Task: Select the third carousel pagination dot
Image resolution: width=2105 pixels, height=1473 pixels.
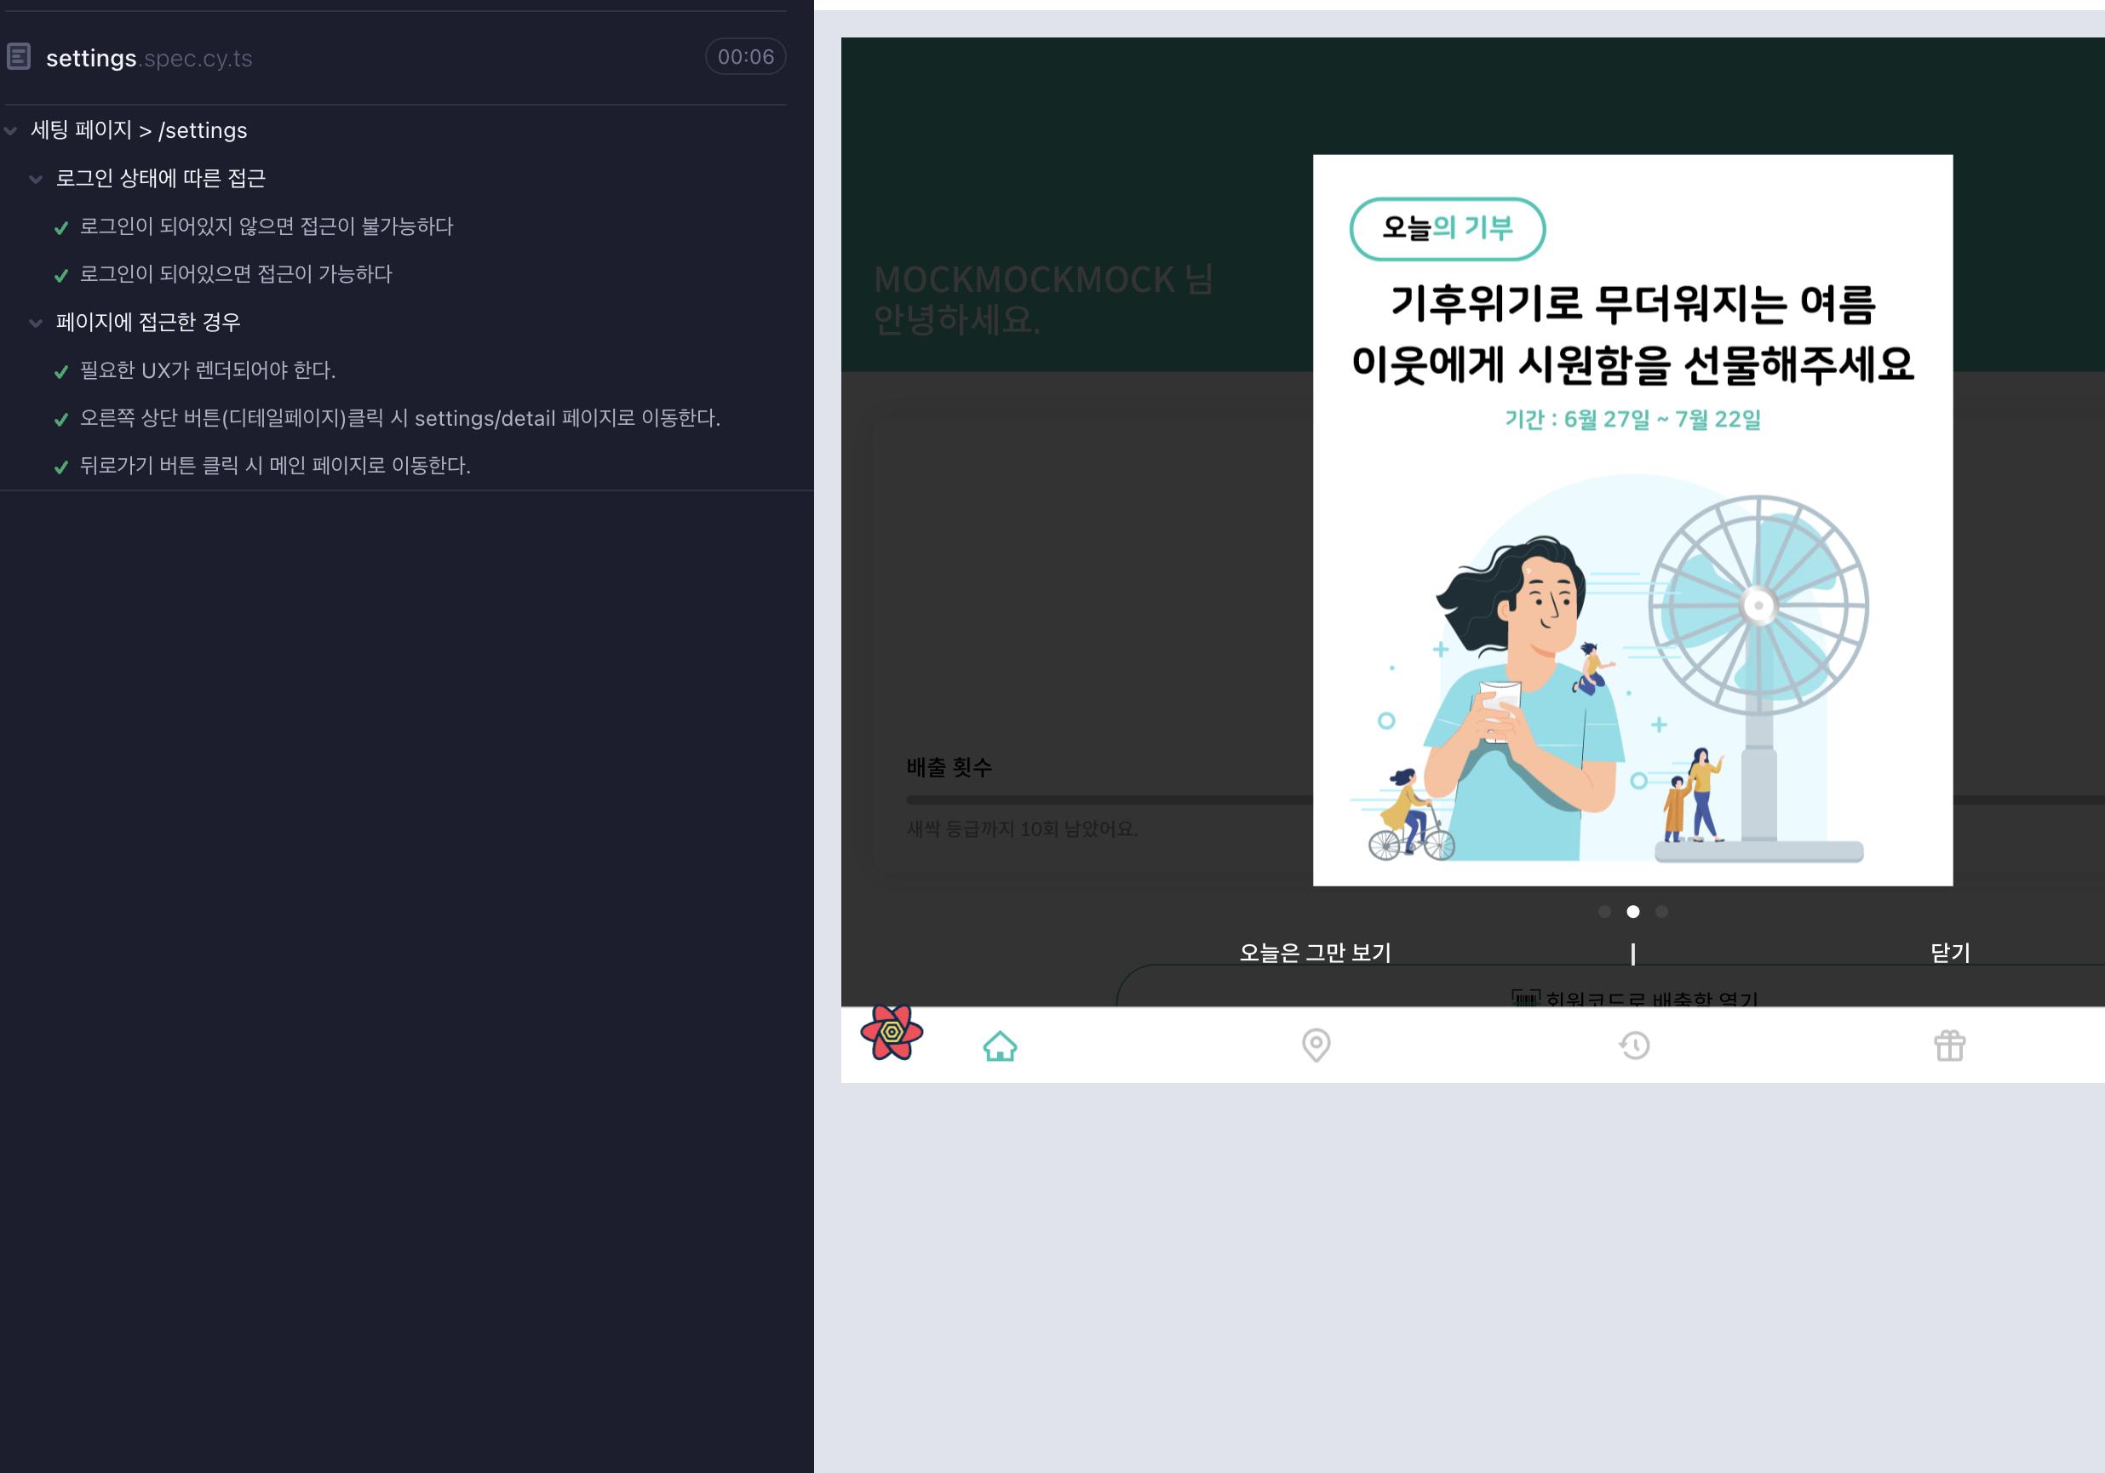Action: pyautogui.click(x=1661, y=911)
